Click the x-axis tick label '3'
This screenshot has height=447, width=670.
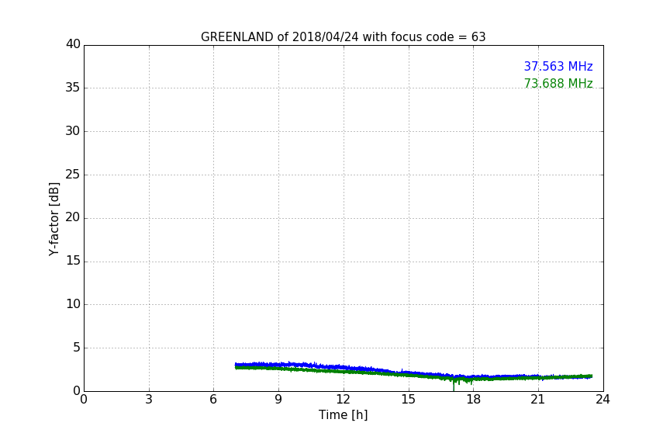coord(149,400)
